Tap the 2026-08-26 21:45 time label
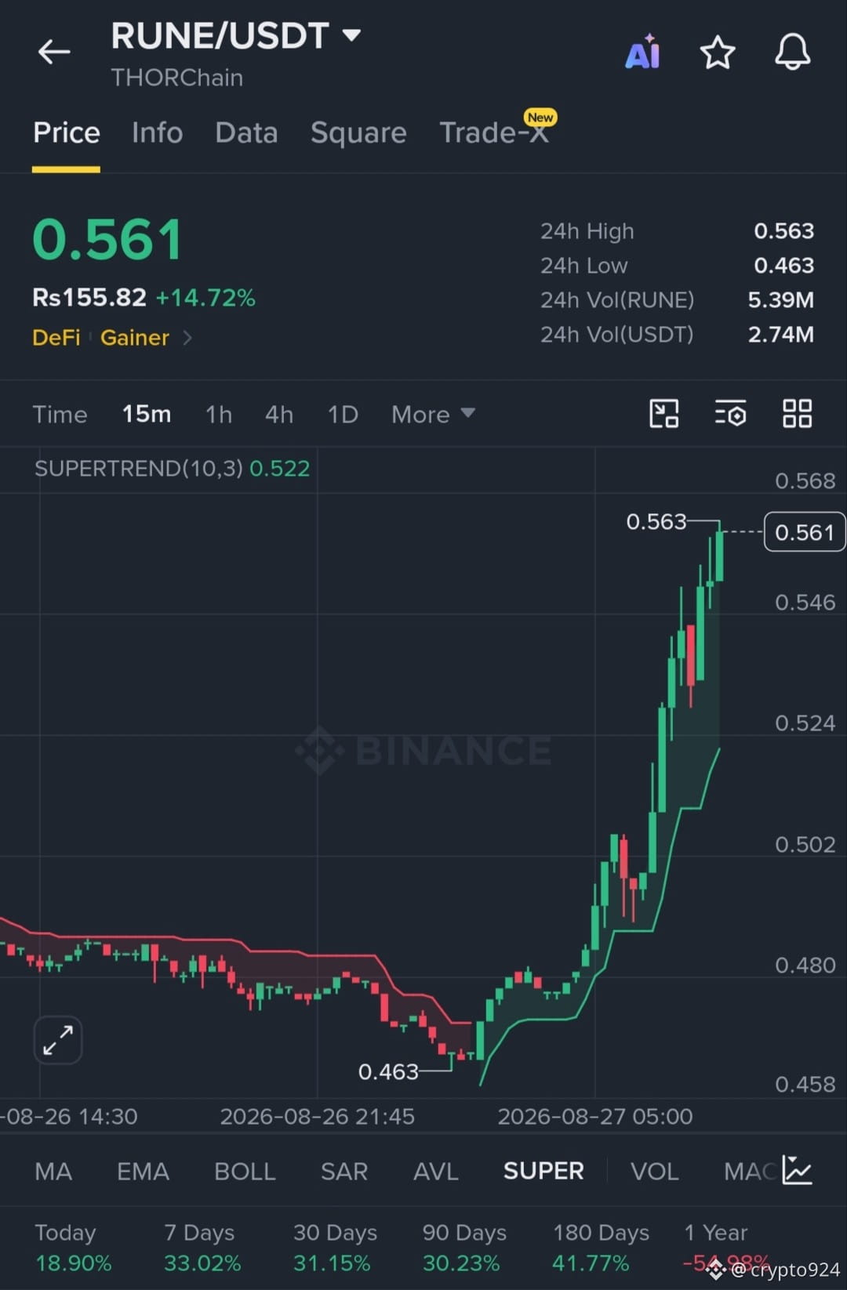This screenshot has width=847, height=1290. click(x=317, y=1116)
